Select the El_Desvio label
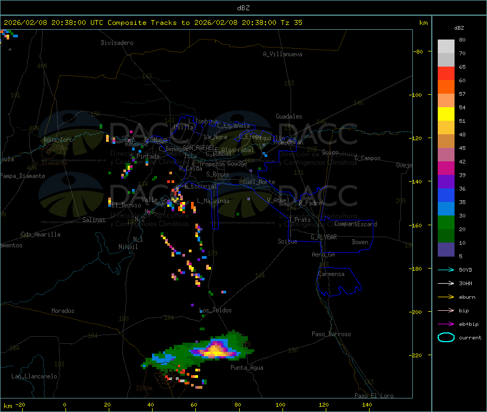Screen dimensions: 487x412 point(127,205)
